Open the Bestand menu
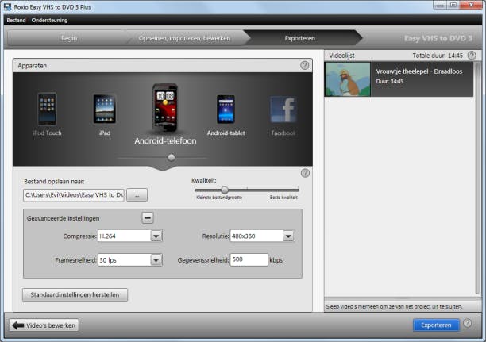The height and width of the screenshot is (342, 486). tap(16, 20)
